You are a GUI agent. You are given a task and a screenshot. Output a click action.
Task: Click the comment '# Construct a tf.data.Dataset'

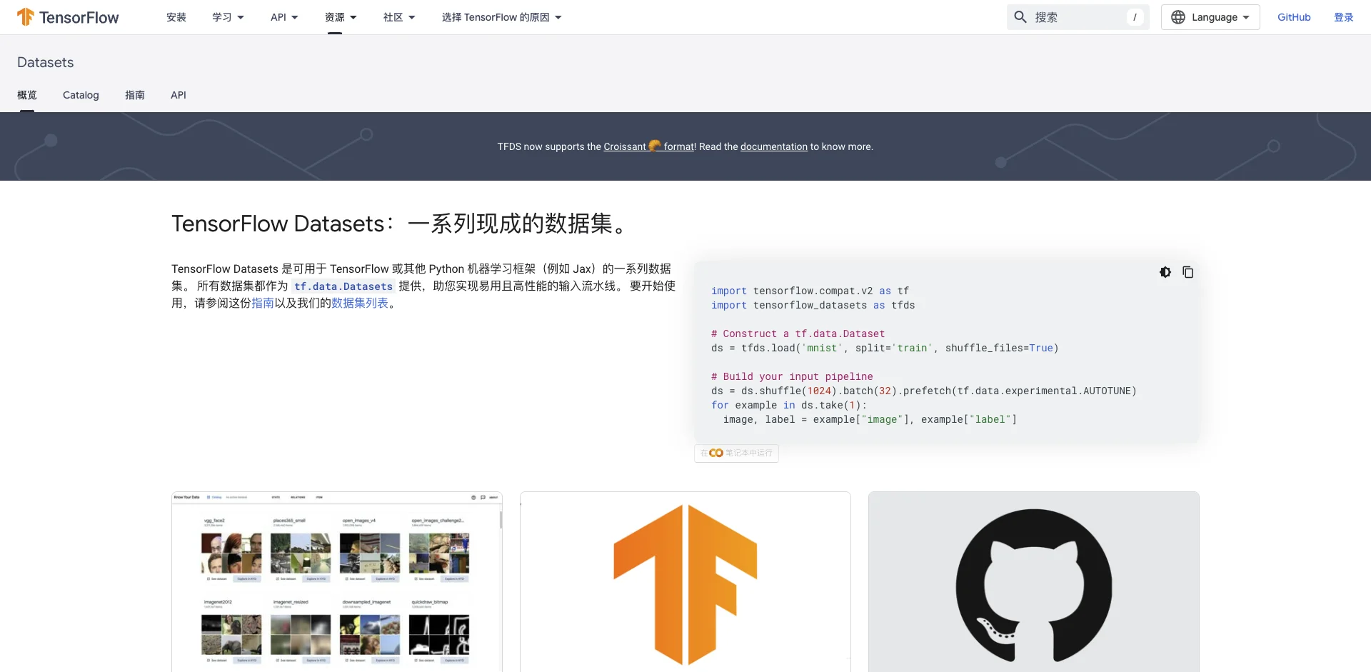pyautogui.click(x=798, y=334)
